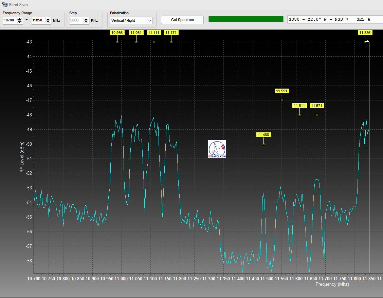Click the start frequency field showing 10700

click(10, 20)
